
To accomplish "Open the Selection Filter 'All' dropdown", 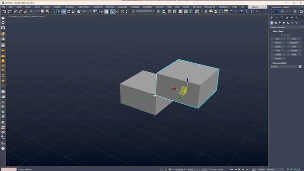I will (34, 11).
